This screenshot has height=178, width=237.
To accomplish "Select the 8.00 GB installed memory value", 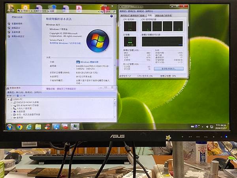I will [x=87, y=73].
